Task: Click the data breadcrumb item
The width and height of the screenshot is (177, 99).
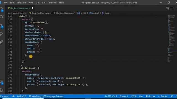Action: pos(106,13)
